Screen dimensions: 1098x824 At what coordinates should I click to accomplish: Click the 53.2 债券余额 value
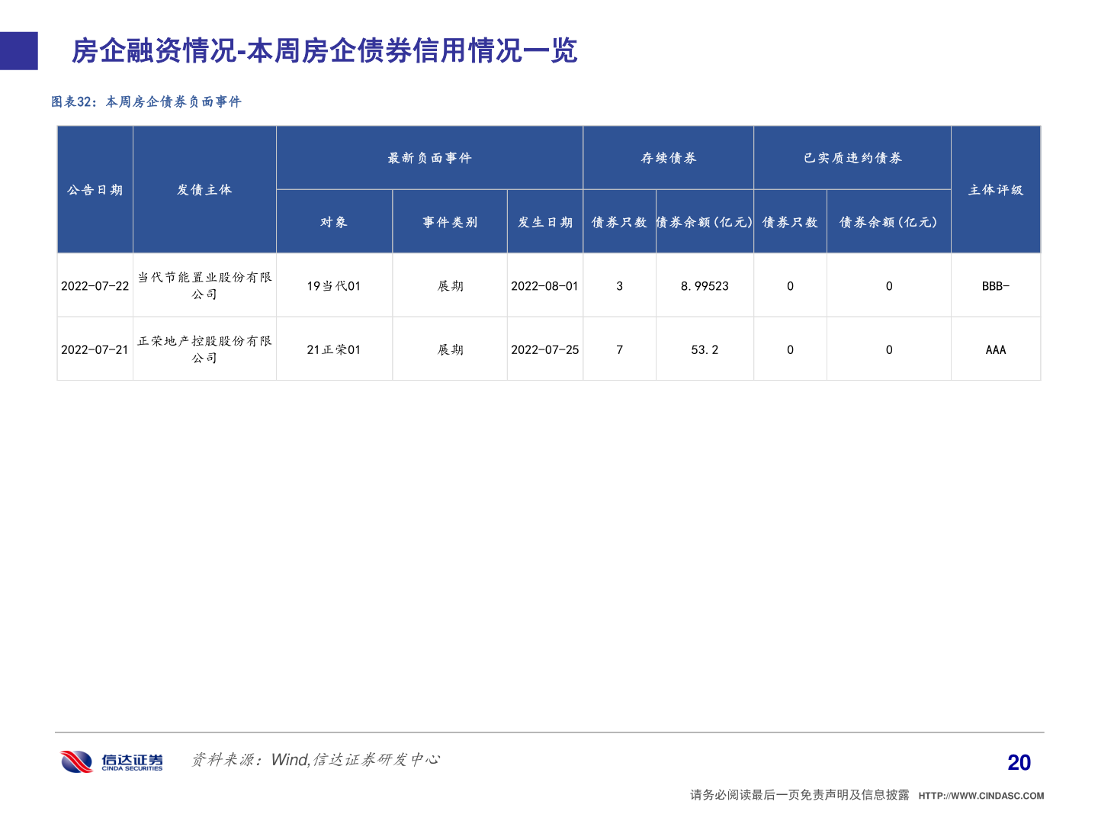(704, 349)
